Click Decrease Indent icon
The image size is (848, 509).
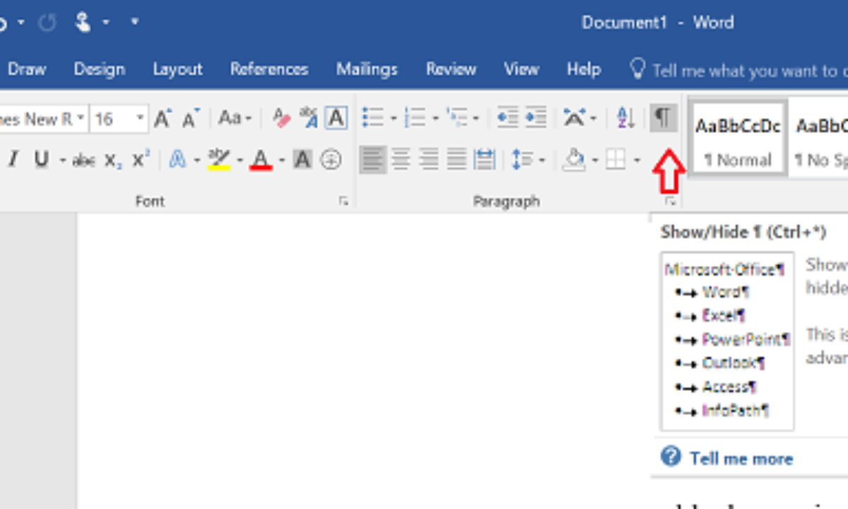[x=507, y=118]
